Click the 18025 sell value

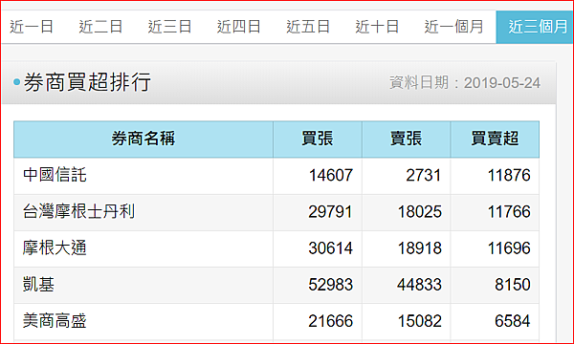click(420, 212)
